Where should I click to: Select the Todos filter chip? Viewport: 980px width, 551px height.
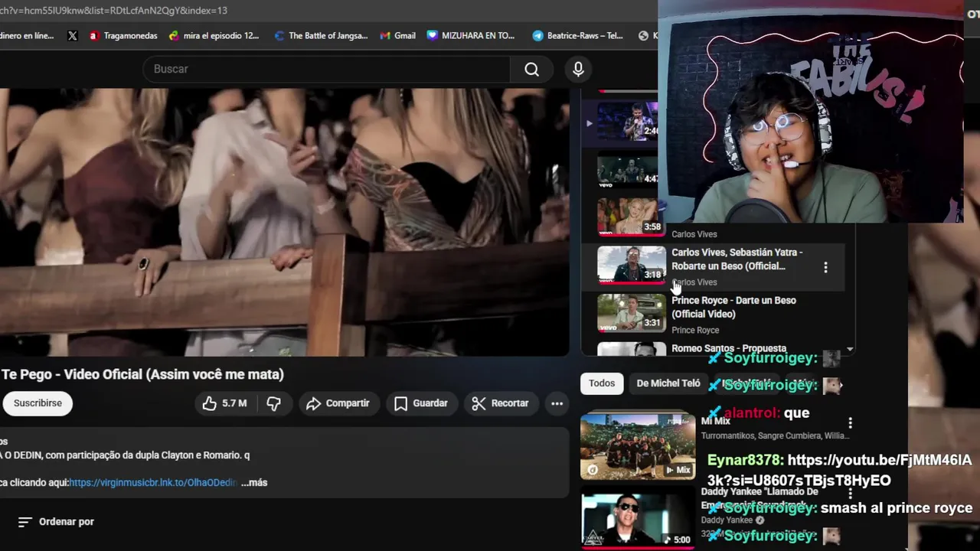pyautogui.click(x=602, y=383)
